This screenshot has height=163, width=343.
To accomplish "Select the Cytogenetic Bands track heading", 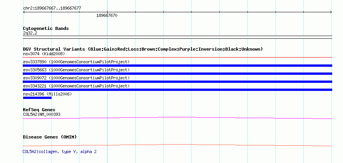I will tap(46, 28).
